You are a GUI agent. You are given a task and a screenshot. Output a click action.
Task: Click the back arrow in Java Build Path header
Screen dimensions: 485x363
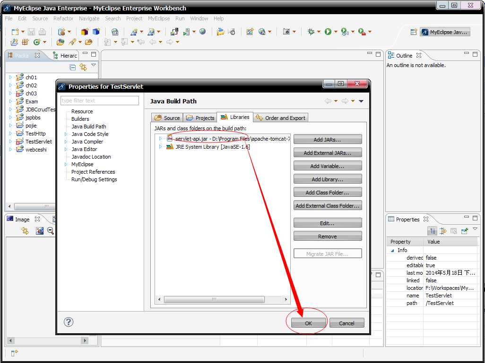click(328, 101)
